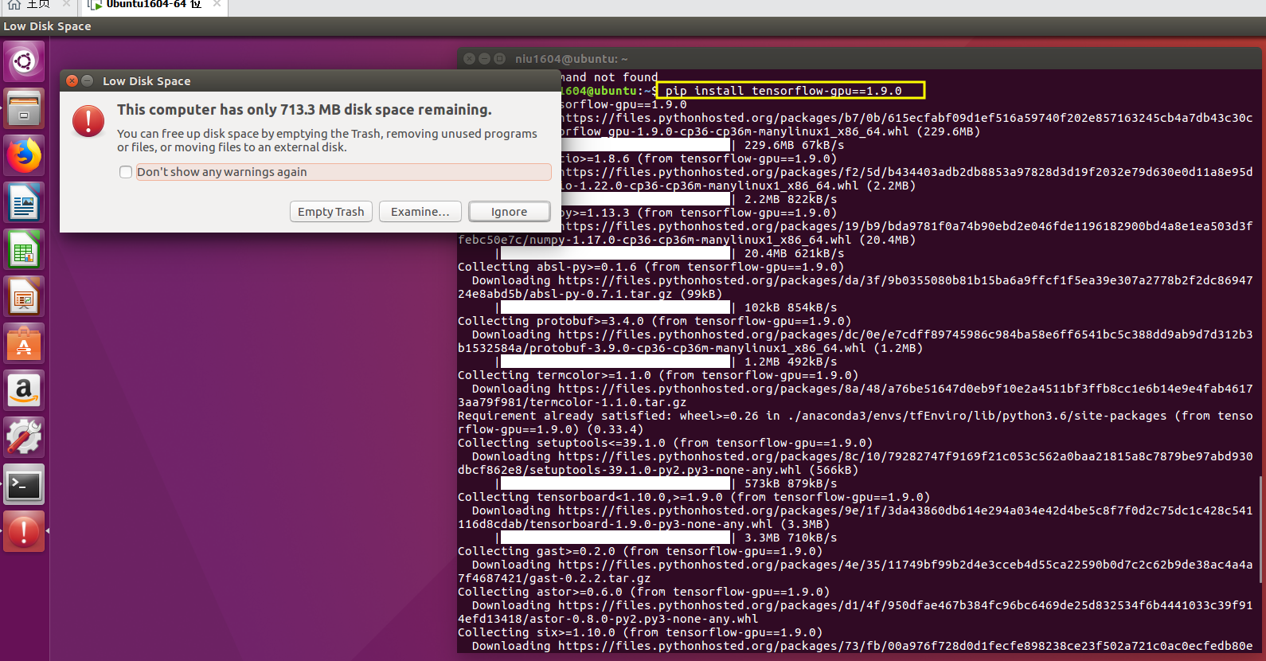Minimize the Low Disk Space dialog
Viewport: 1266px width, 661px height.
pyautogui.click(x=88, y=80)
